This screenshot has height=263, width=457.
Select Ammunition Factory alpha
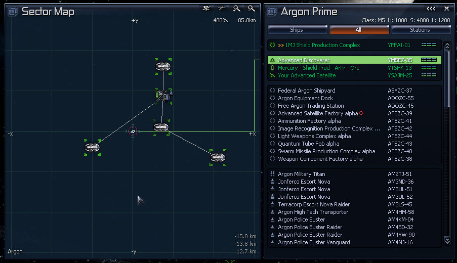354,121
